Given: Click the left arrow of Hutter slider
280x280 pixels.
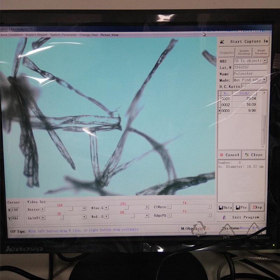Looking at the screenshot, I should [x=43, y=209].
